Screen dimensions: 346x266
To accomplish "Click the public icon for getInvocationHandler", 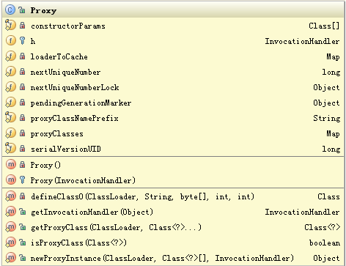I will click(22, 212).
